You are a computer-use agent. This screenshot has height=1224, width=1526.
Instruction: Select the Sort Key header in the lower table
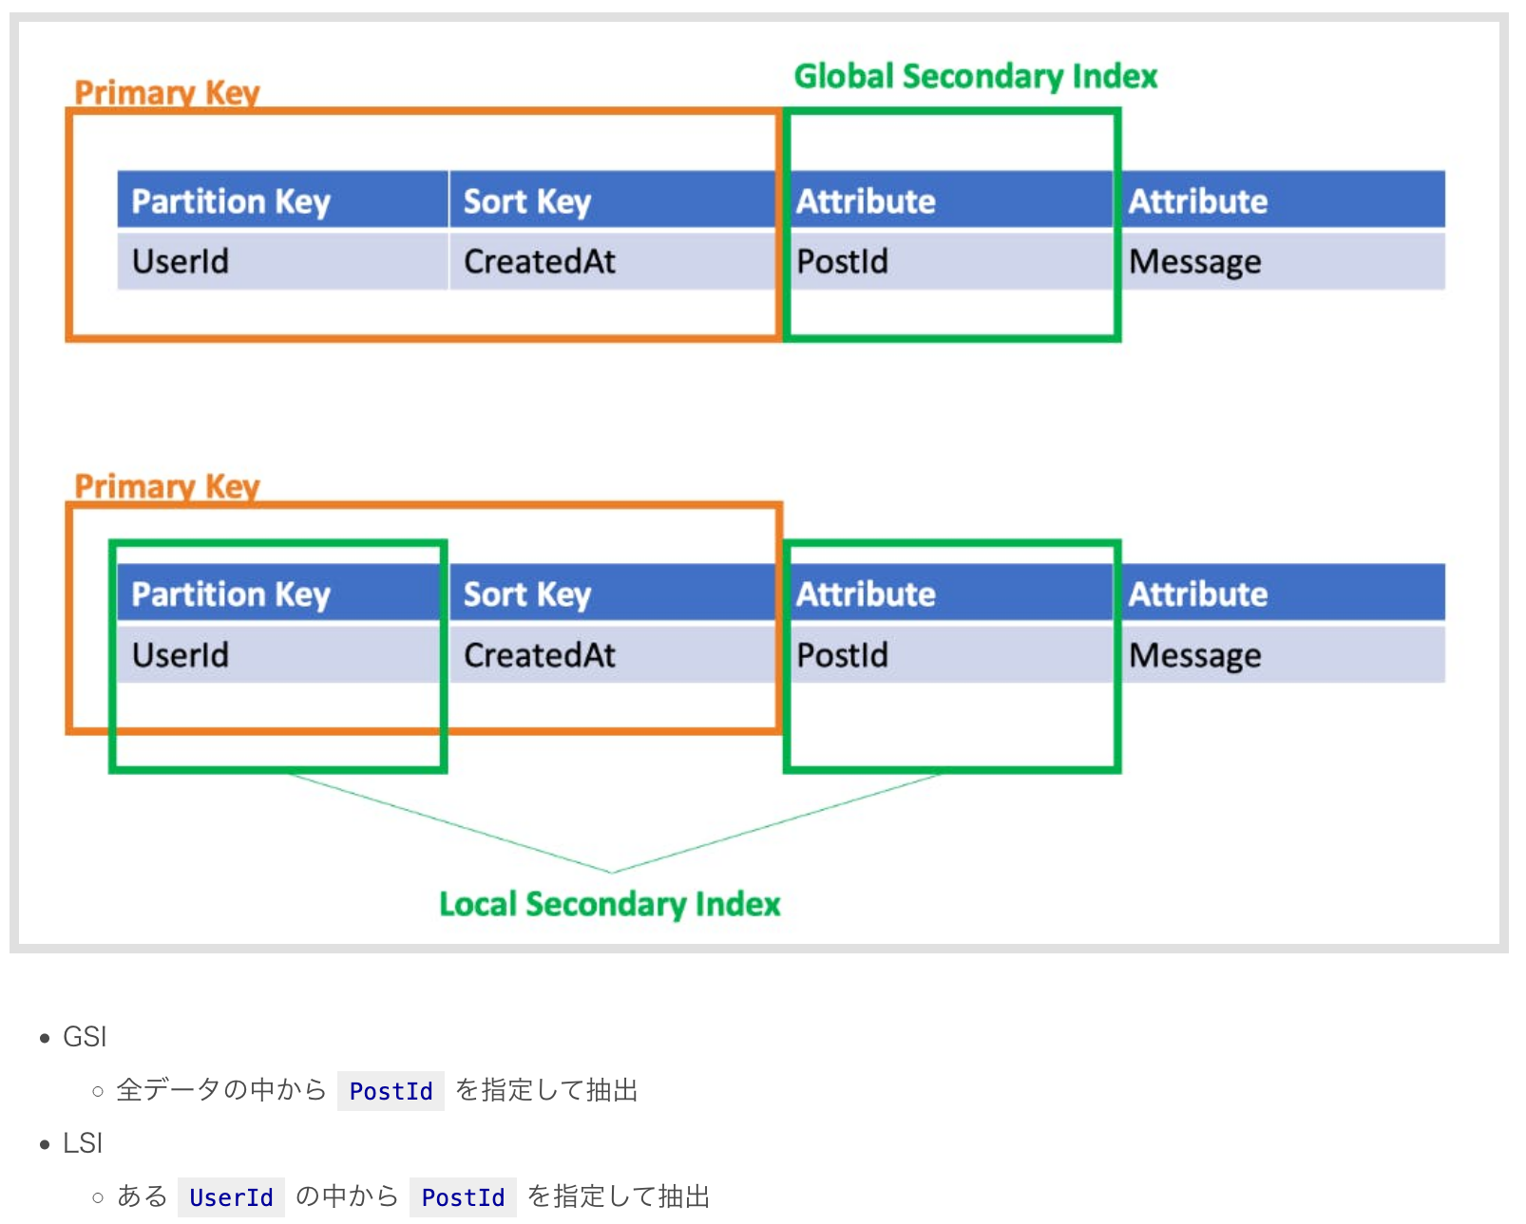point(527,594)
